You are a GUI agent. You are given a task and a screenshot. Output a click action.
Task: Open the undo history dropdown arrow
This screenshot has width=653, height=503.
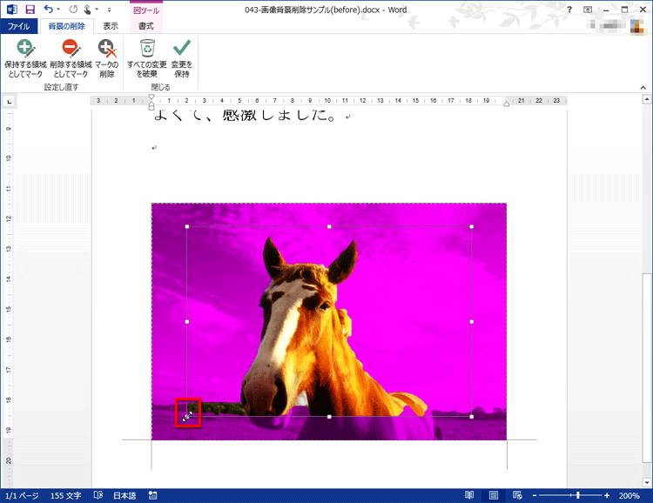pos(58,10)
